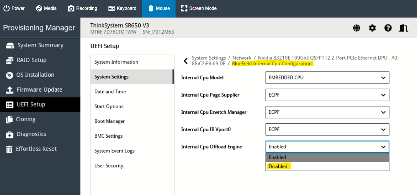Click Internal Cpu Model label

click(202, 77)
